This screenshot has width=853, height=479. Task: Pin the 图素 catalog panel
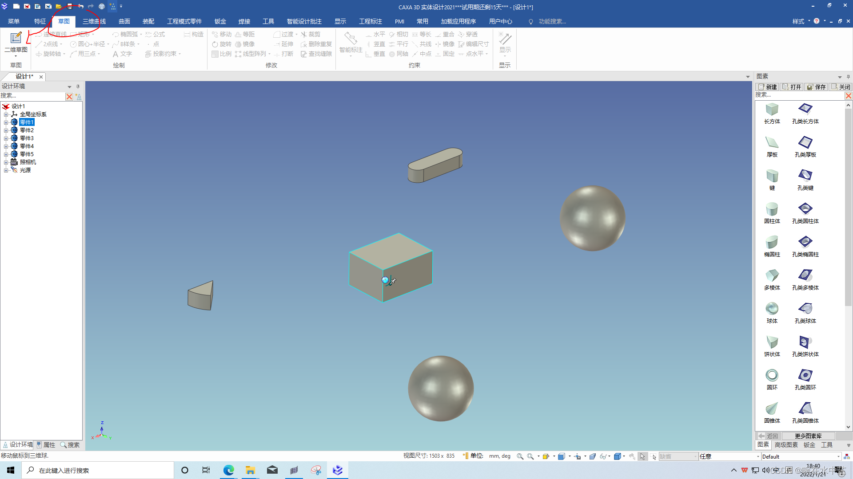(848, 77)
